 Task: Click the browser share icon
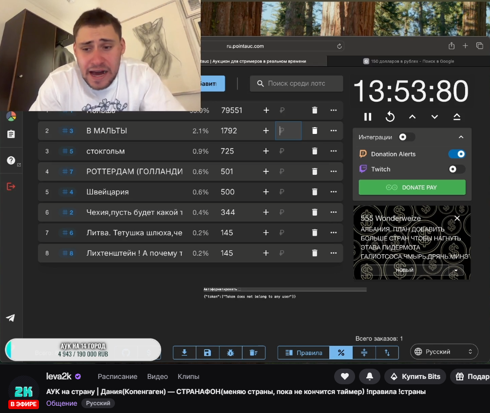coord(452,46)
